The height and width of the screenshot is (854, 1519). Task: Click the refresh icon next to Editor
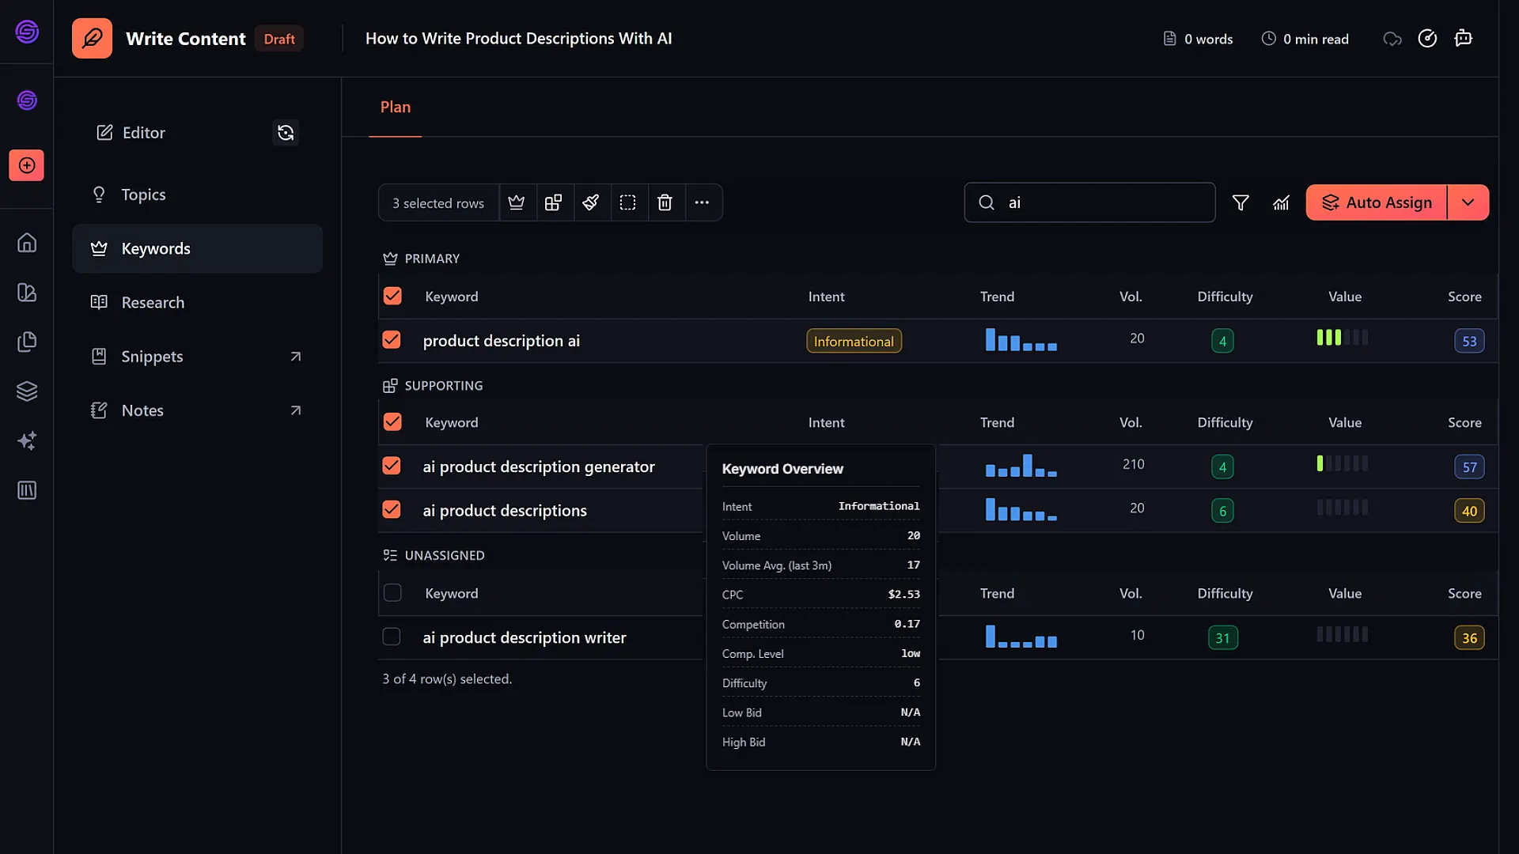[286, 133]
